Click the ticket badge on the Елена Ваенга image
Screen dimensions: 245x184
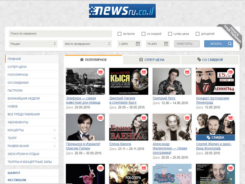pyautogui.click(x=144, y=118)
